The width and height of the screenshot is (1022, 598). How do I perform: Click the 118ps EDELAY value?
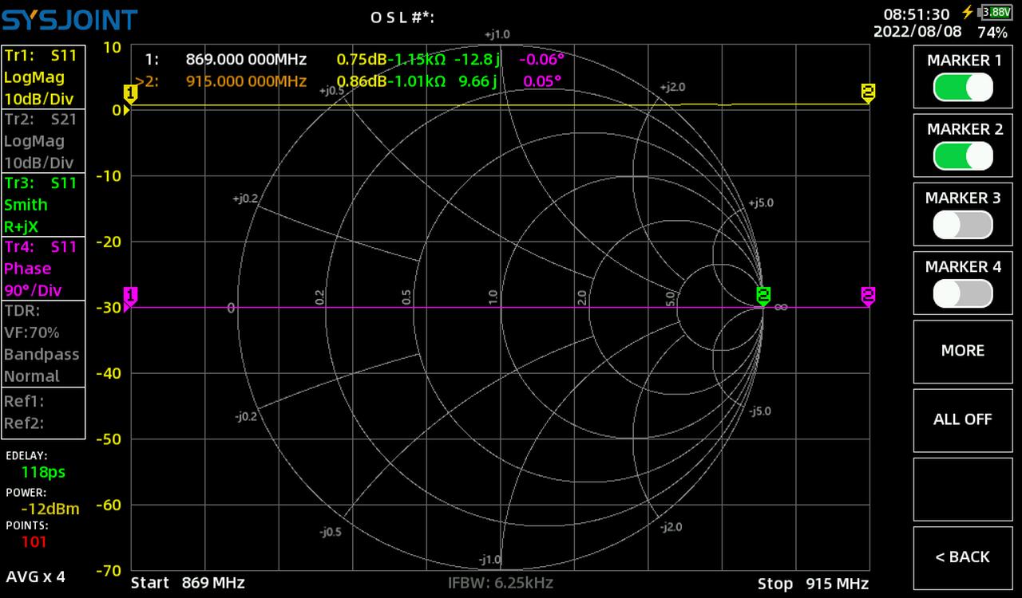coord(43,472)
